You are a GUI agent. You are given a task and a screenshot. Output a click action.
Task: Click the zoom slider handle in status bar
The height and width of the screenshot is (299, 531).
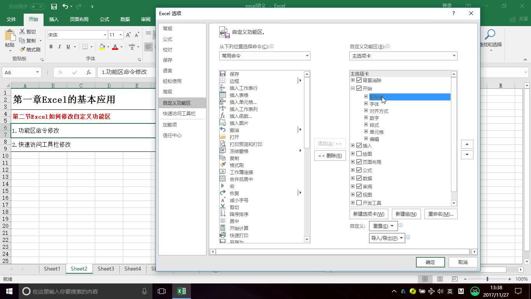(487, 279)
